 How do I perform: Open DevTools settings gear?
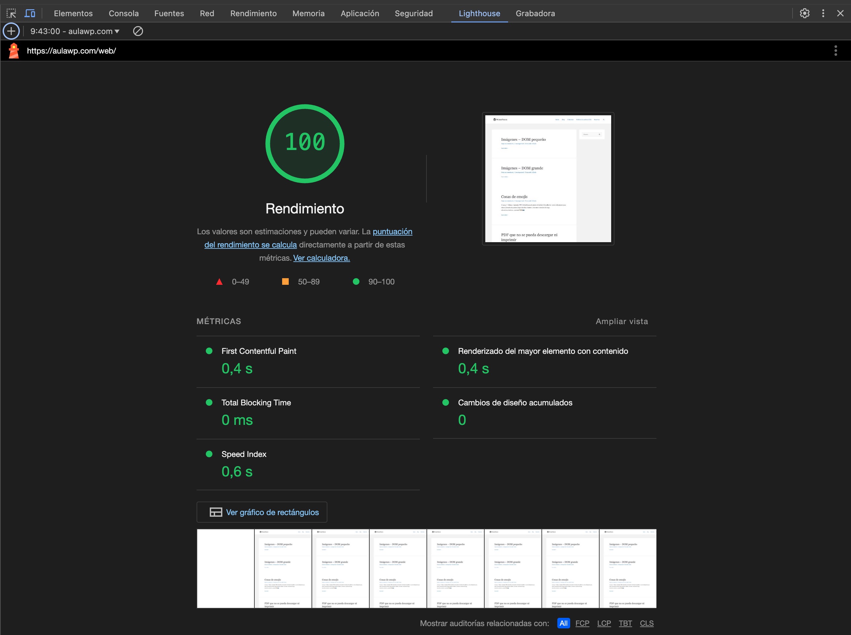(804, 14)
